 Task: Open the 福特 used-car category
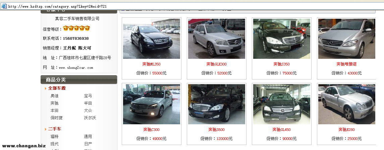pos(55,137)
